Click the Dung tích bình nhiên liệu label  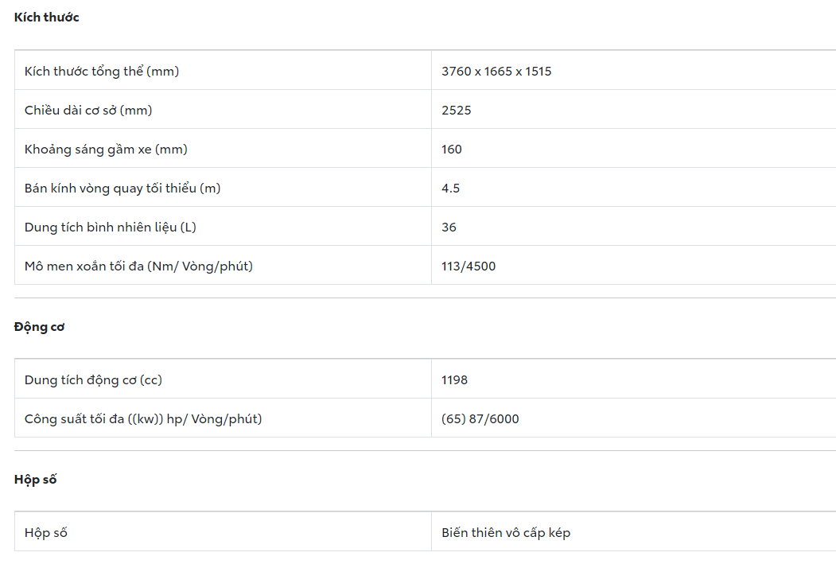111,228
